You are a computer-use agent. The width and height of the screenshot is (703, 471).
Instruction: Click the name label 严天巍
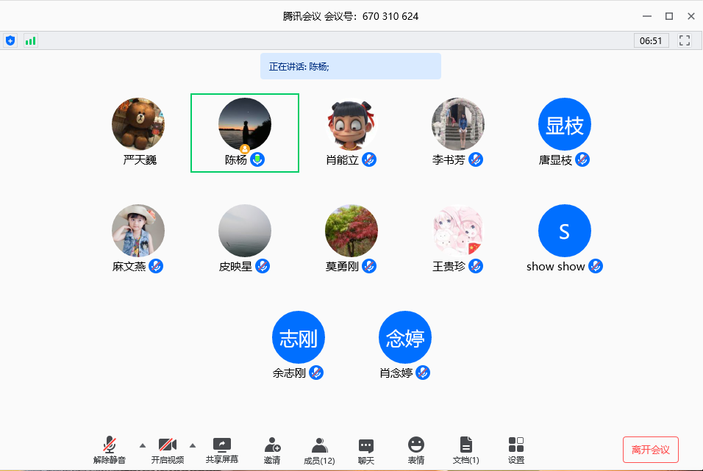(140, 160)
